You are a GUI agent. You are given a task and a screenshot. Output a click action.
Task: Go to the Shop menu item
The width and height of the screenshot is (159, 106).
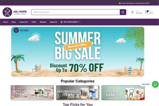tap(14, 22)
